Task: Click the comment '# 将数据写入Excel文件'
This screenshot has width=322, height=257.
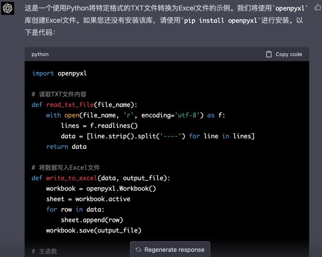Action: tap(66, 167)
